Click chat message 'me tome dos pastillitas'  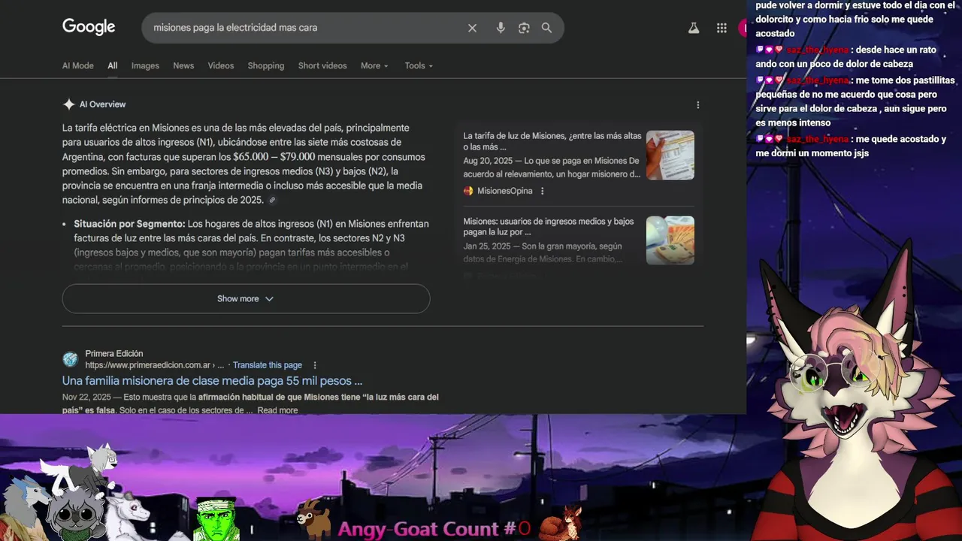[x=855, y=101]
